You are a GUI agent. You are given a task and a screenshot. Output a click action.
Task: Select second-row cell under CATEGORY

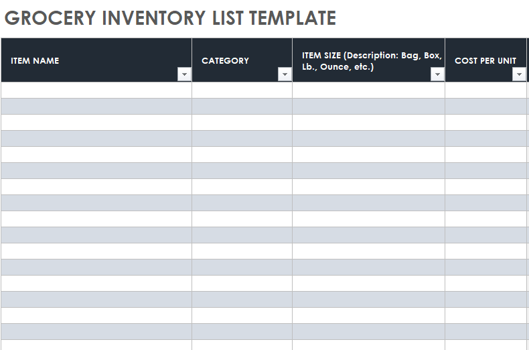pos(242,107)
